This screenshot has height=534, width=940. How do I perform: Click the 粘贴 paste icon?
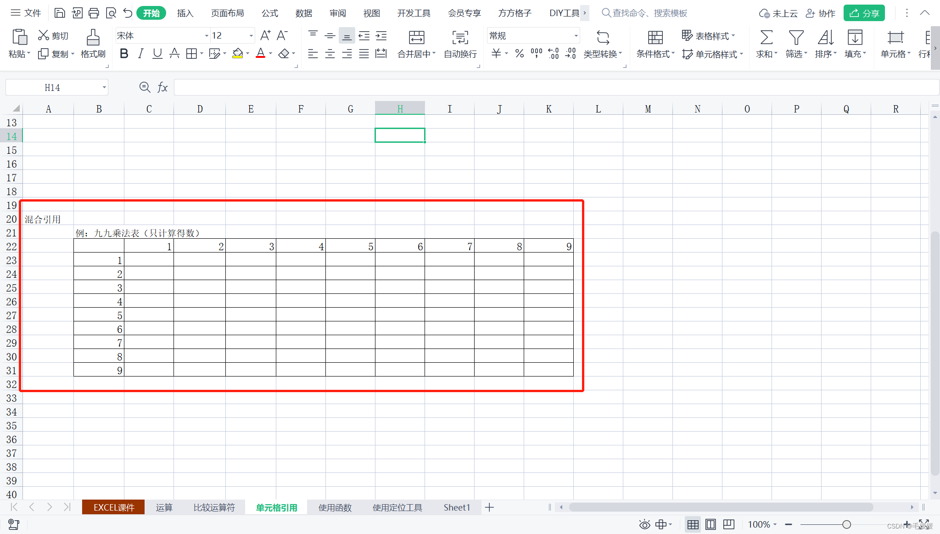click(x=19, y=37)
